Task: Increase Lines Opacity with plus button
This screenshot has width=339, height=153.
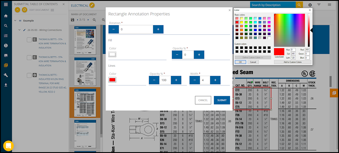Action: click(x=176, y=80)
